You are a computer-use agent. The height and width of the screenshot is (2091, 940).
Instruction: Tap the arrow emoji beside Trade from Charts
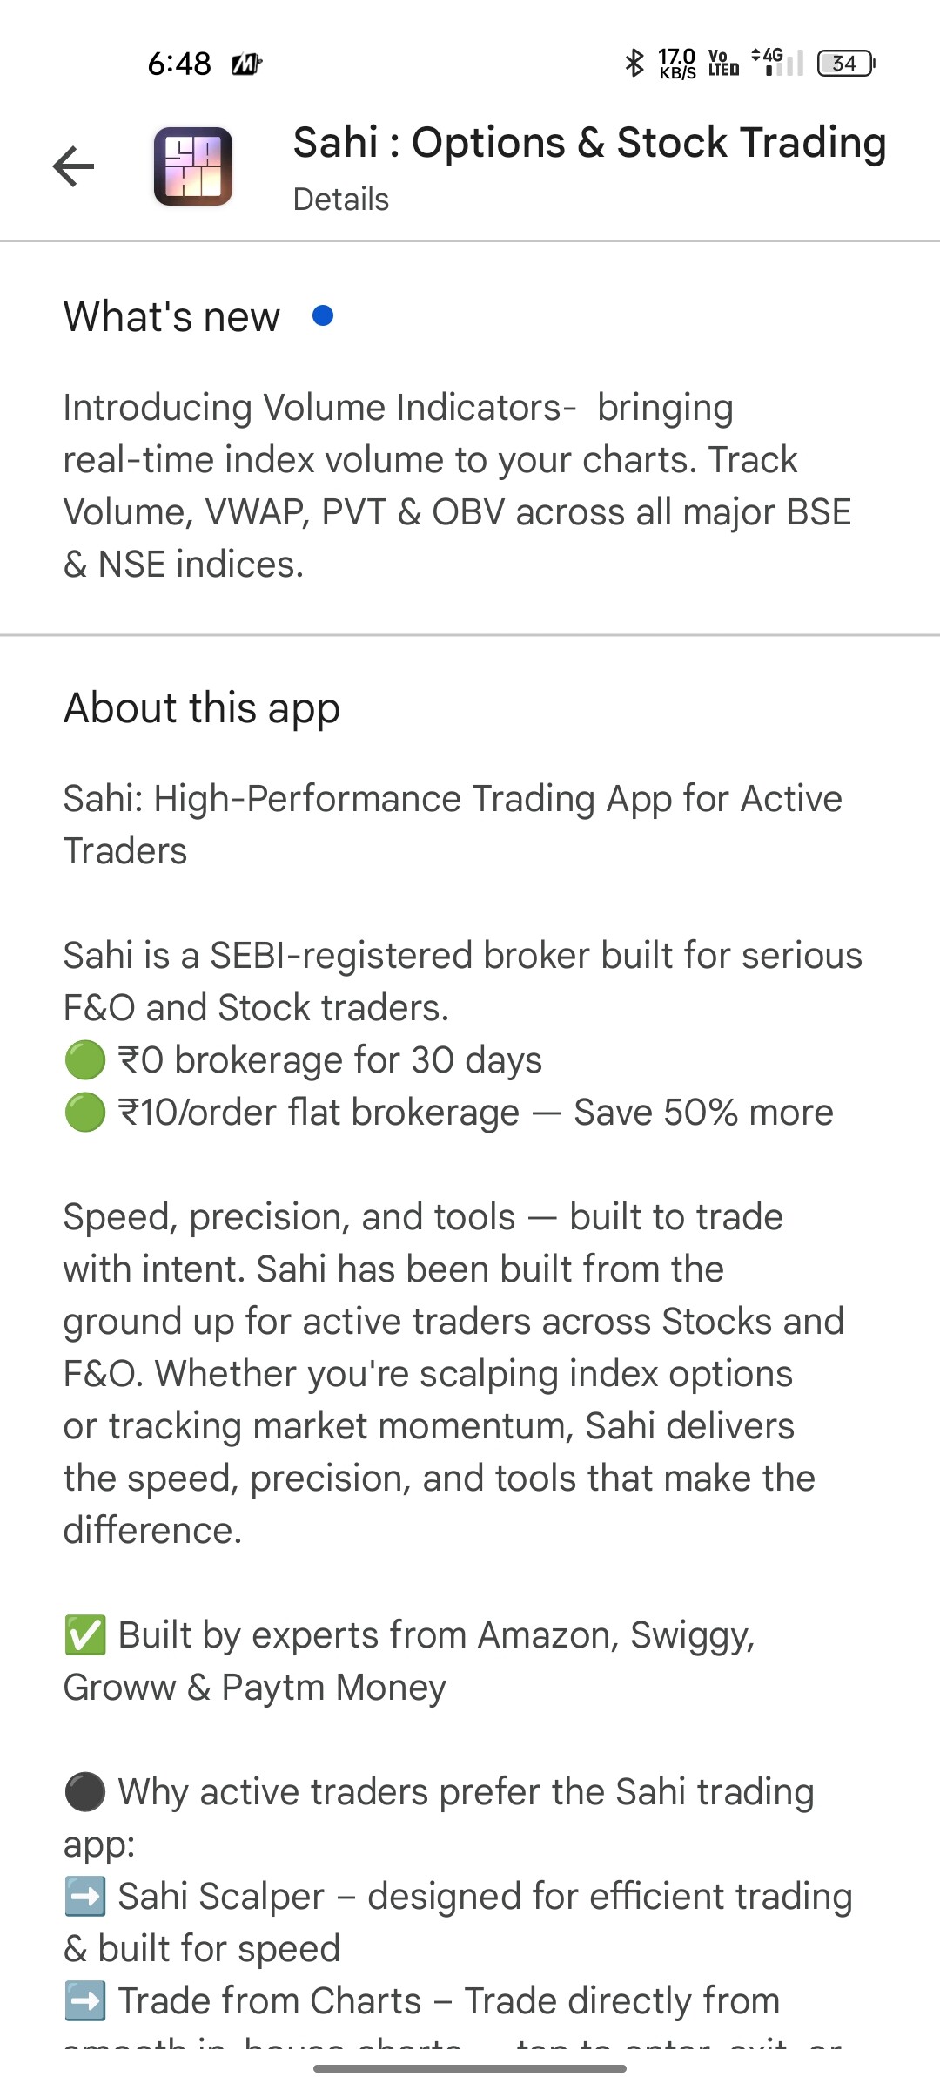pyautogui.click(x=85, y=2001)
